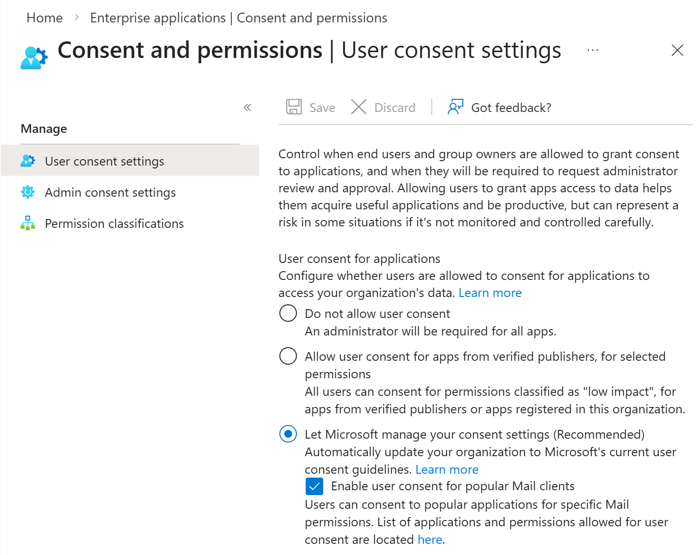Click the Got feedback smiley icon
This screenshot has width=696, height=555.
pos(455,107)
